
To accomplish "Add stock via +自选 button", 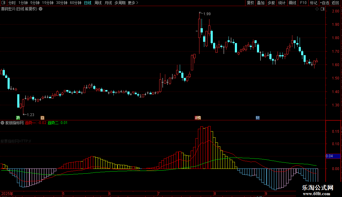I will click(x=324, y=3).
